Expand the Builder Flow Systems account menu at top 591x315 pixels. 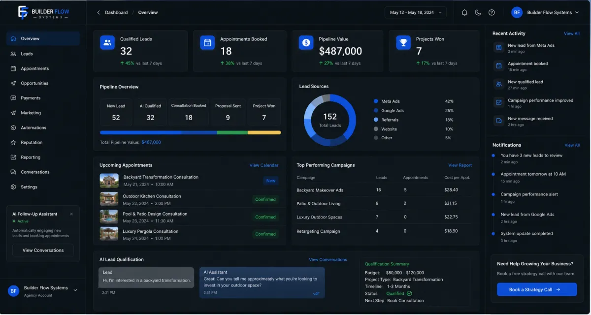[x=545, y=13]
